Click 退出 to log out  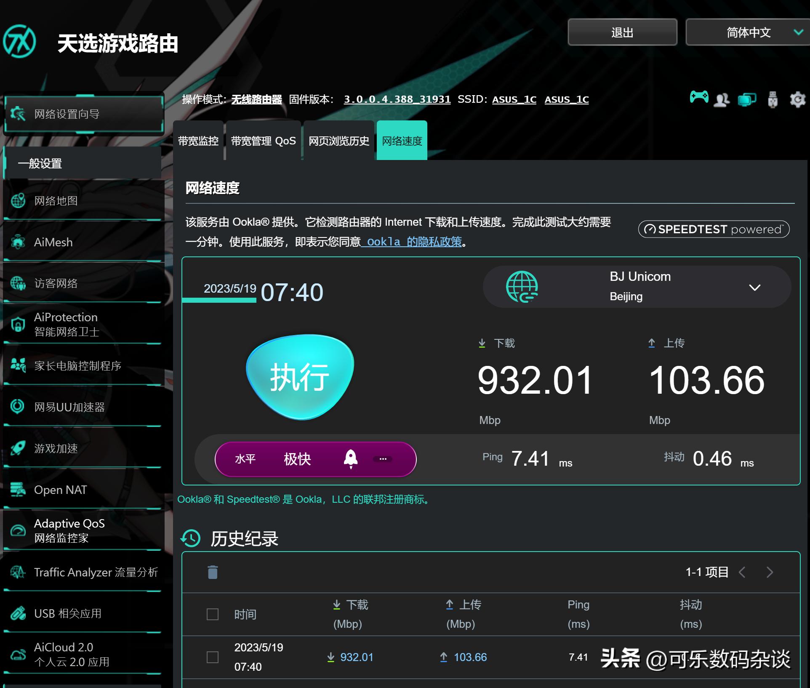point(622,32)
